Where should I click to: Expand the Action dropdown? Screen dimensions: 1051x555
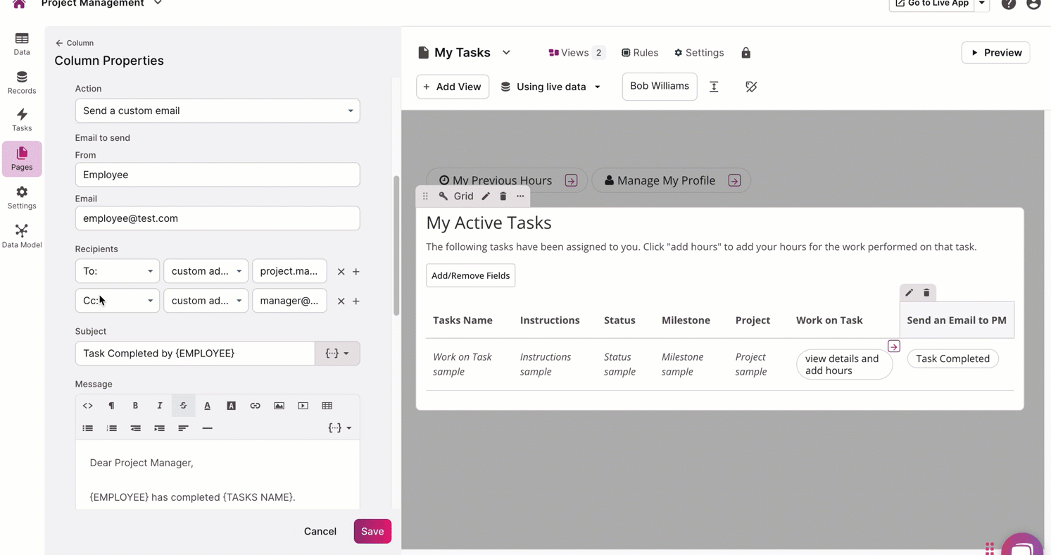[x=217, y=111]
